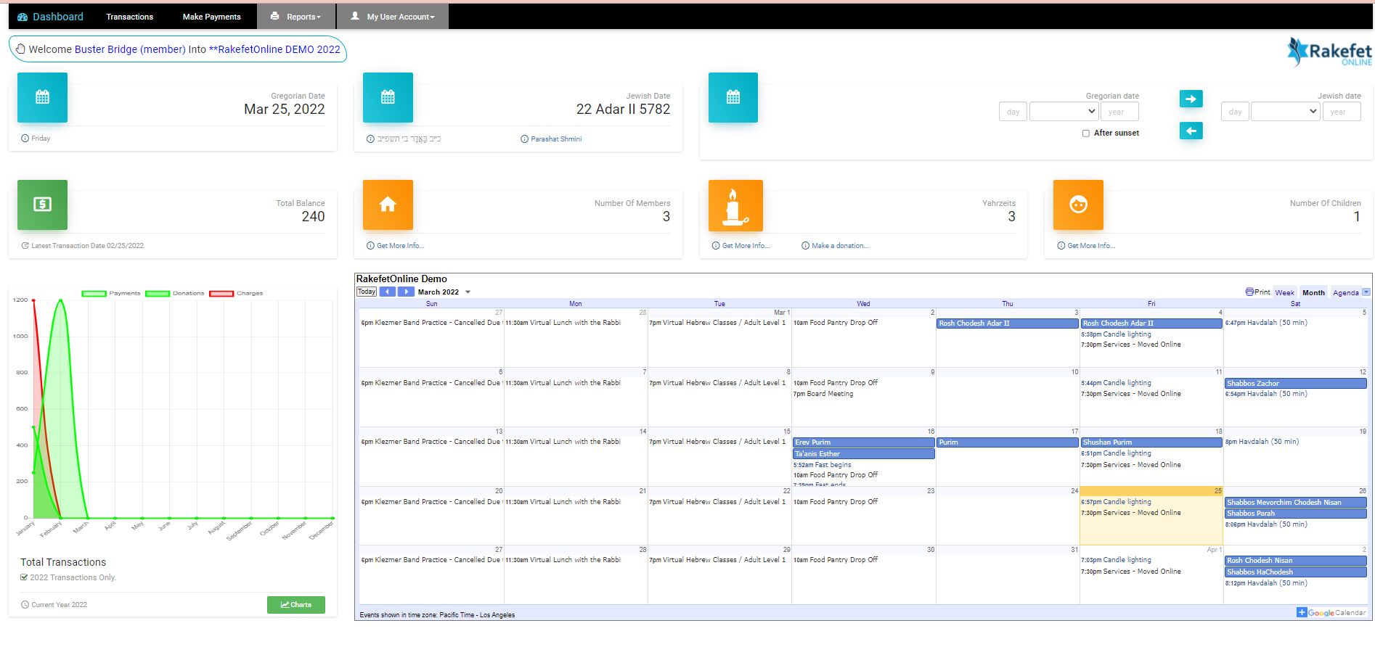Click the green Charts button
The height and width of the screenshot is (647, 1375).
[296, 605]
